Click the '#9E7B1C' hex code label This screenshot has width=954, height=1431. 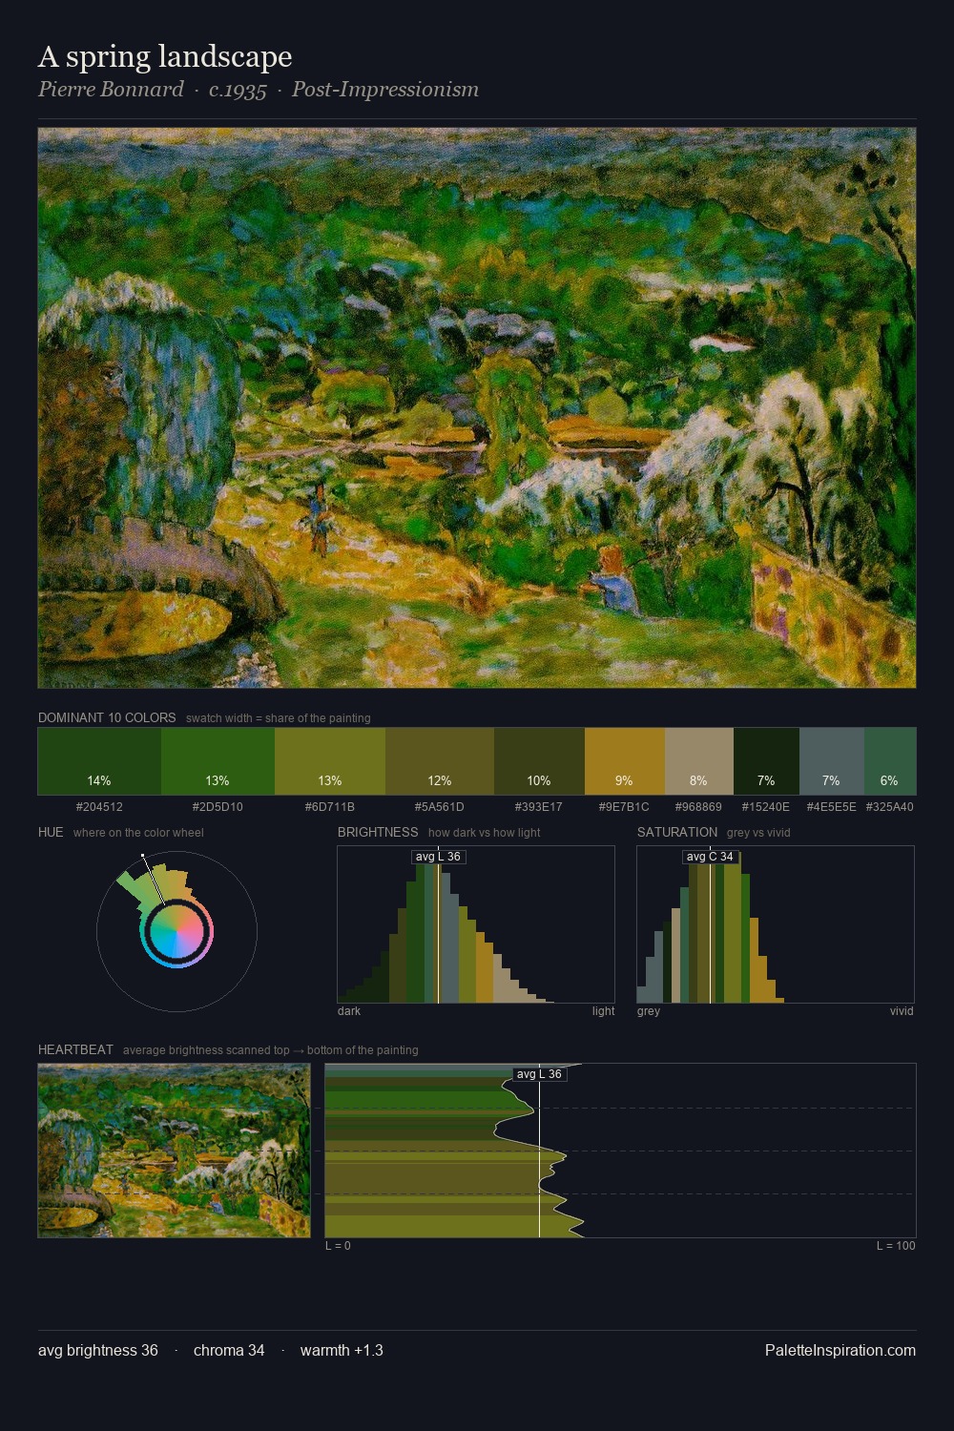624,807
